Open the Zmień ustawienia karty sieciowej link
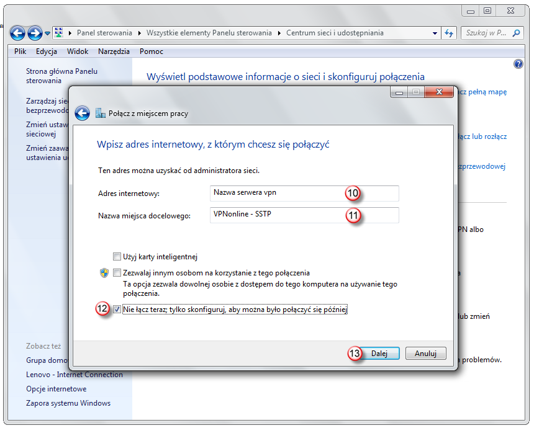The width and height of the screenshot is (534, 428). pos(47,129)
